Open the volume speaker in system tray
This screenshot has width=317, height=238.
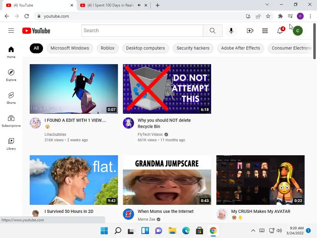tap(279, 231)
